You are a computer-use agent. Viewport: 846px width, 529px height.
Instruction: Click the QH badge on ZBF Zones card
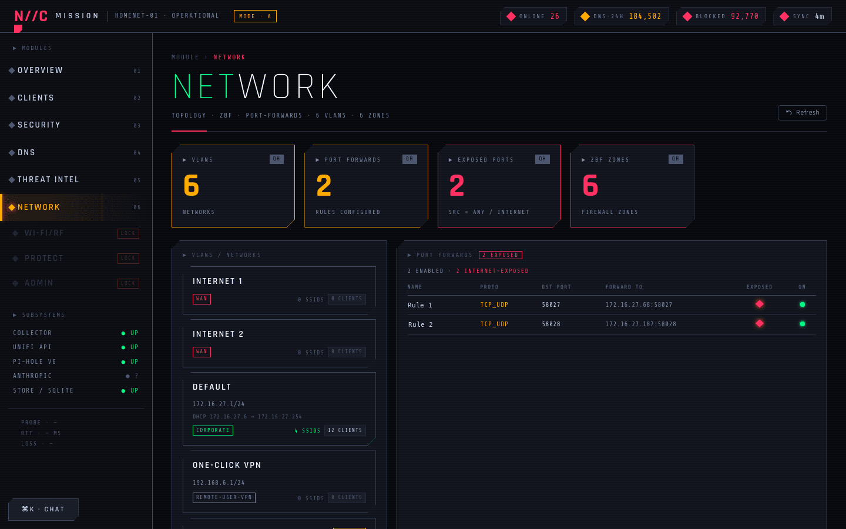click(676, 159)
